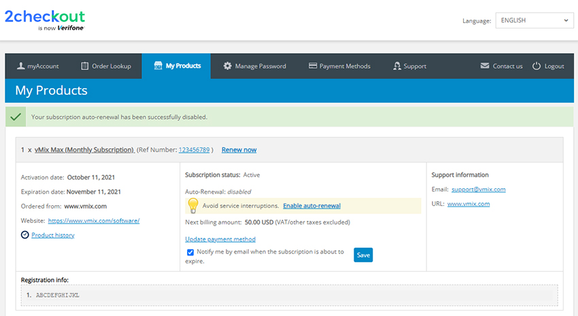The width and height of the screenshot is (578, 316).
Task: Click the Auto-Renewal disabled status text
Action: click(x=218, y=192)
